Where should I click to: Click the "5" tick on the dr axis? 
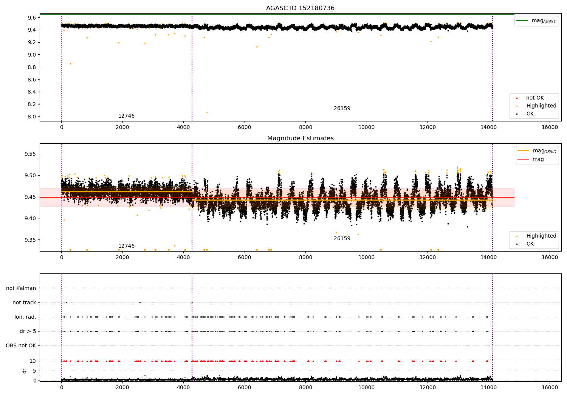[34, 371]
